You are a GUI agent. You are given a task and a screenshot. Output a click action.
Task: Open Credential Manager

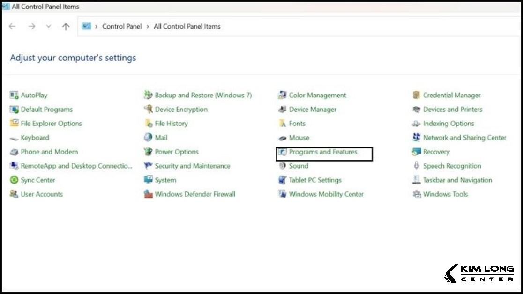coord(451,95)
